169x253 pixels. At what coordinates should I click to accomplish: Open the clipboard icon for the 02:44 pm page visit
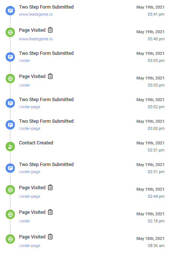50,187
